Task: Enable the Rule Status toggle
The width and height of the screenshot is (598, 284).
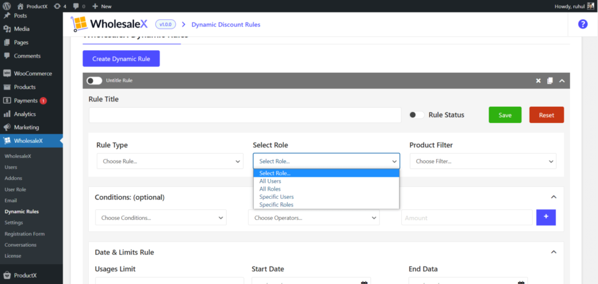Action: [x=416, y=115]
